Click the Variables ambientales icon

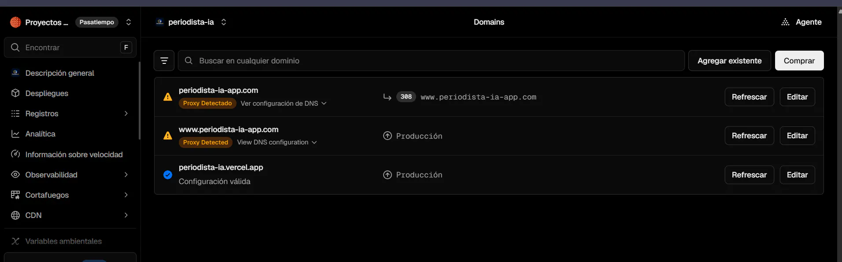(x=15, y=241)
